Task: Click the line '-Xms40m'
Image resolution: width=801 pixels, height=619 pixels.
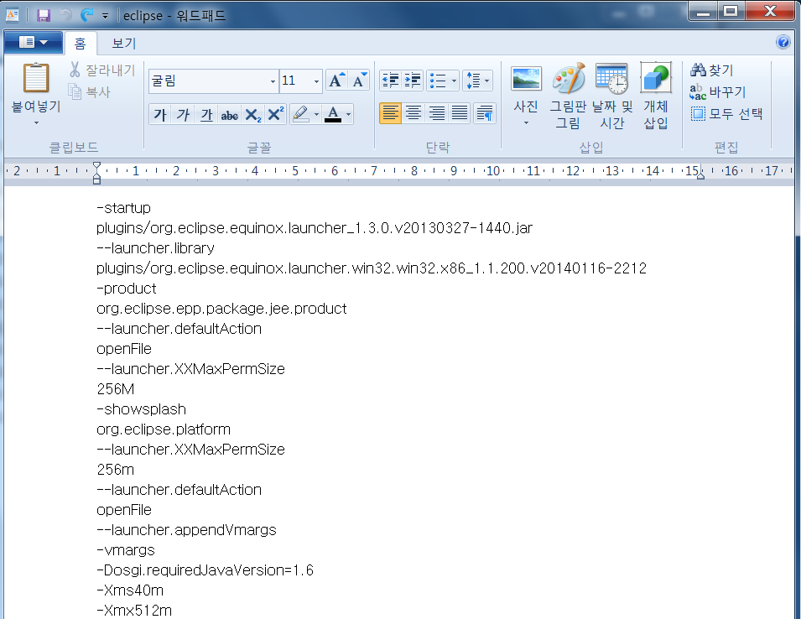Action: (130, 590)
